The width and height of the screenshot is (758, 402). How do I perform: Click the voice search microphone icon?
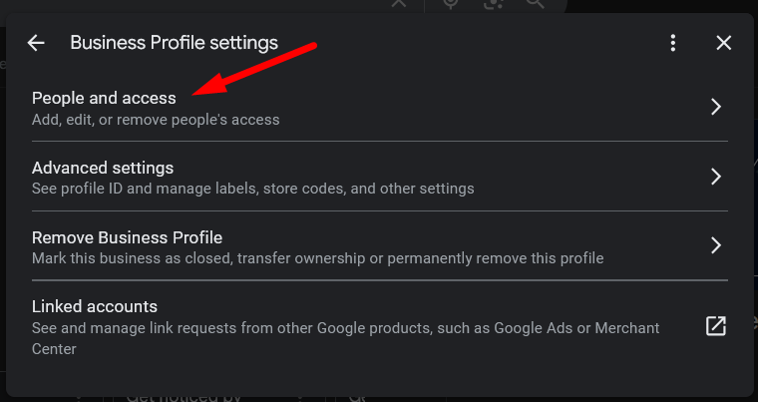[x=451, y=4]
